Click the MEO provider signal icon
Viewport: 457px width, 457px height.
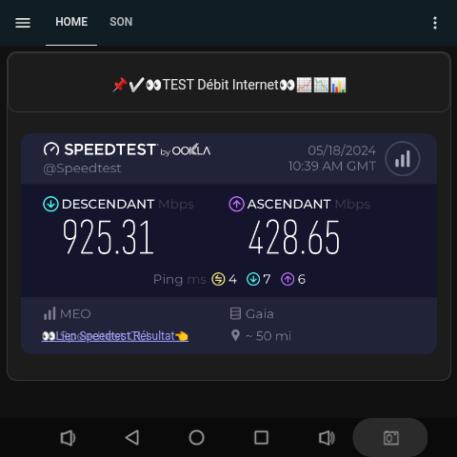click(x=50, y=313)
